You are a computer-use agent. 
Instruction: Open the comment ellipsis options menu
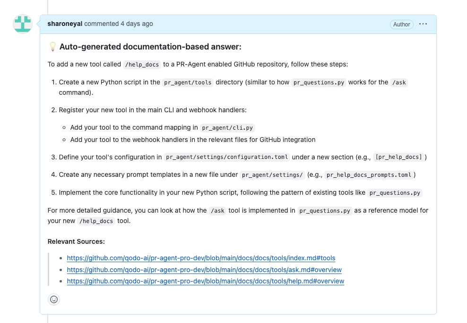point(423,24)
